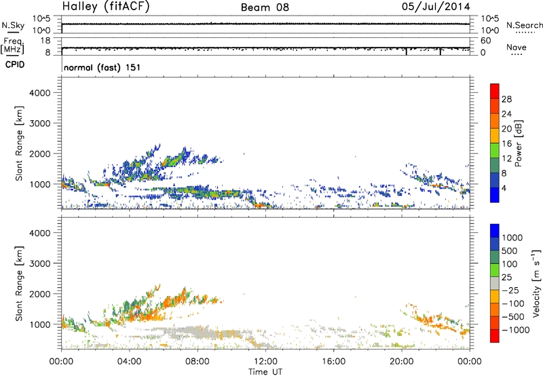Pick the red top segment of power colorbar

pos(495,92)
